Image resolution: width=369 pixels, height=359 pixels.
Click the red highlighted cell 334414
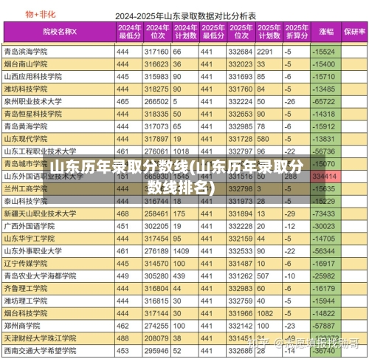[x=325, y=177]
